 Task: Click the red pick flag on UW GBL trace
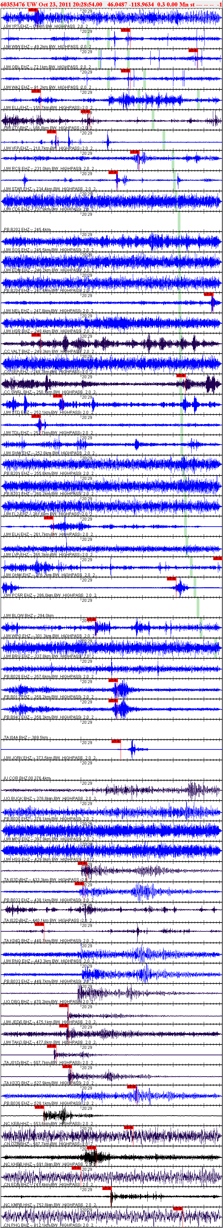(193, 50)
